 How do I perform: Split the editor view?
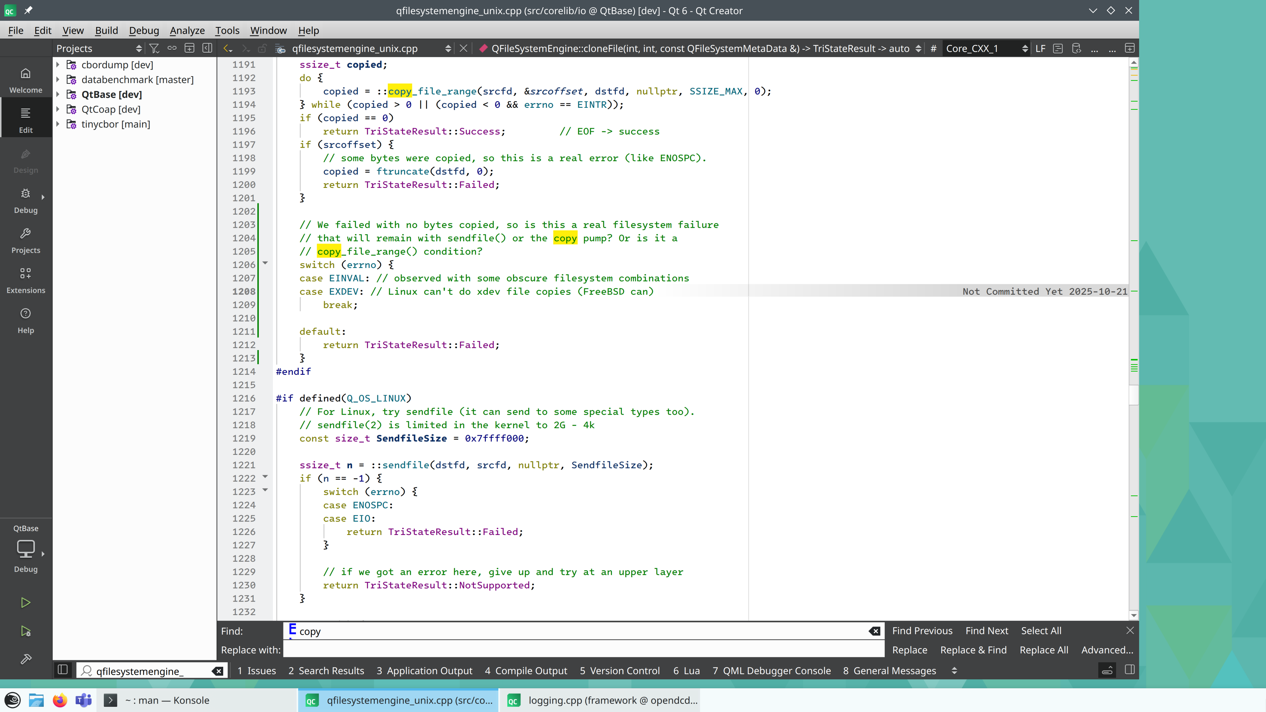tap(1129, 48)
